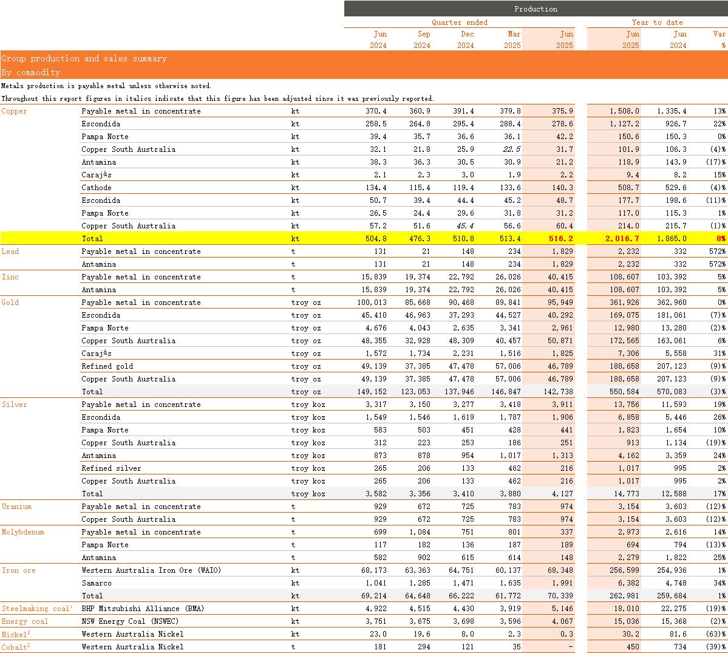Select the Refined silver row label

[111, 468]
